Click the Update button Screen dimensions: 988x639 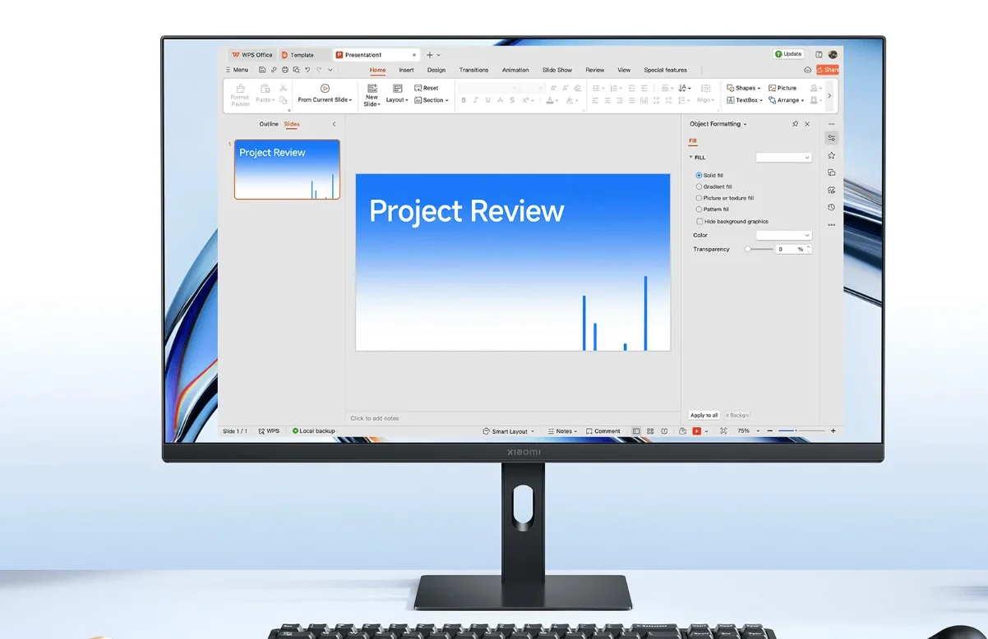(x=789, y=54)
